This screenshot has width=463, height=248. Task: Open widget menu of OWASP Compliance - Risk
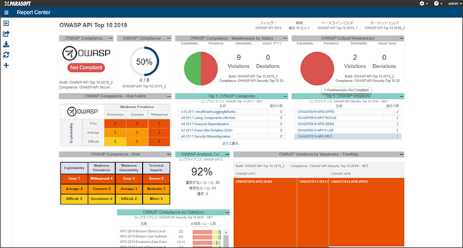click(169, 154)
